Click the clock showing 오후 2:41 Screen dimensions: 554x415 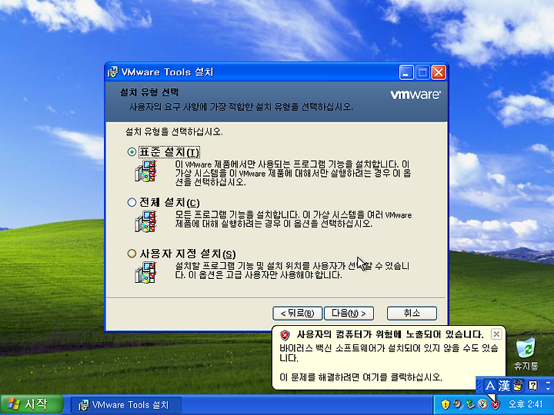tap(526, 404)
